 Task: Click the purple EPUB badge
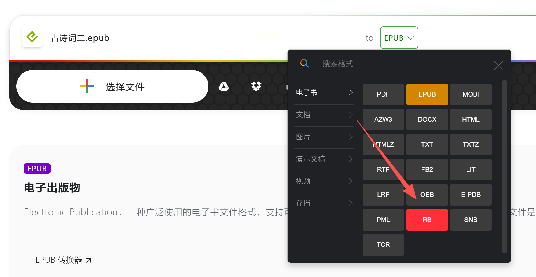37,169
